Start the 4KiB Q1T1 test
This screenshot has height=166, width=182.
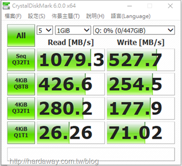coord(21,133)
